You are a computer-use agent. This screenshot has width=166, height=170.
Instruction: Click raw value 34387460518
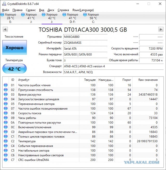tap(148, 95)
